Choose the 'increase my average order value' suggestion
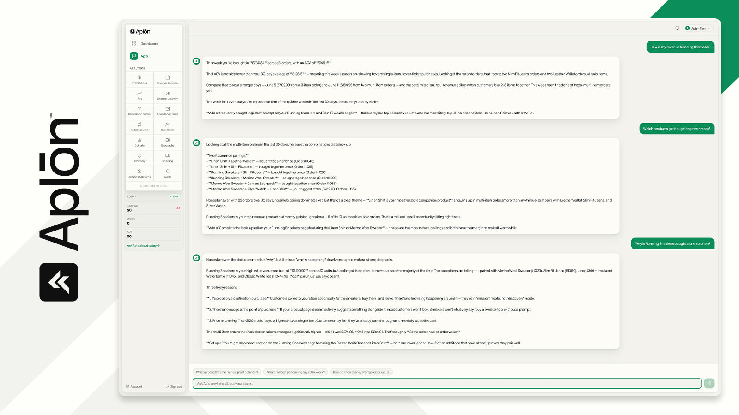Screen dimensions: 739x415 click(x=361, y=372)
